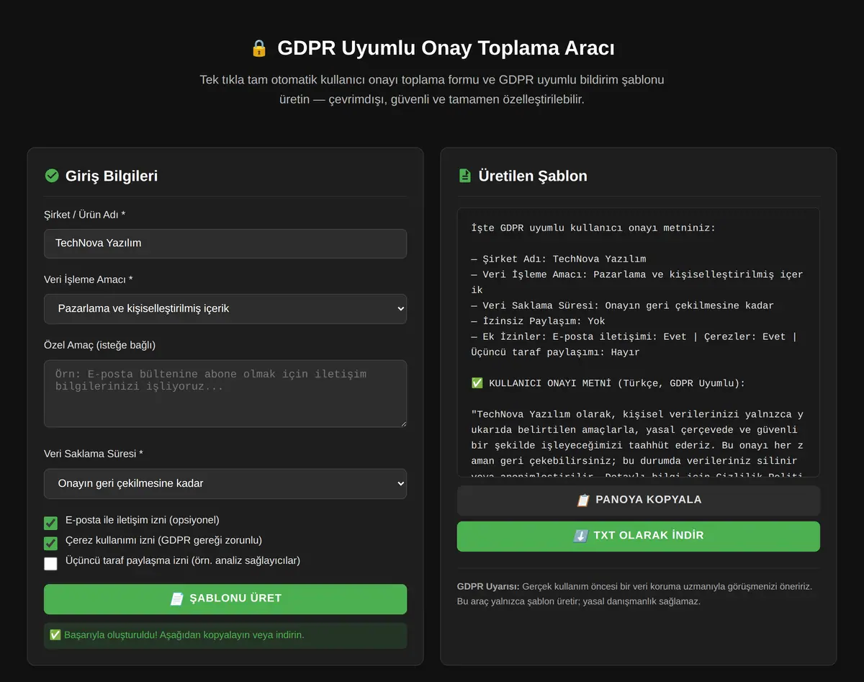Click the TXT Olarak İndir button

[639, 536]
